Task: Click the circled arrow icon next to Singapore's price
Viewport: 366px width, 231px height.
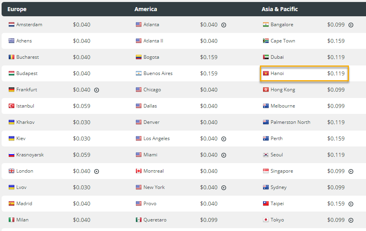Action: point(350,171)
